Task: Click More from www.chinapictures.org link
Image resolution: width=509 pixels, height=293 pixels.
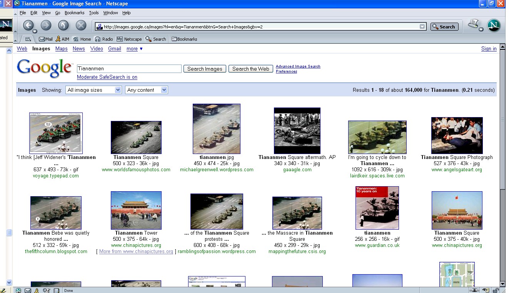Action: click(x=136, y=252)
